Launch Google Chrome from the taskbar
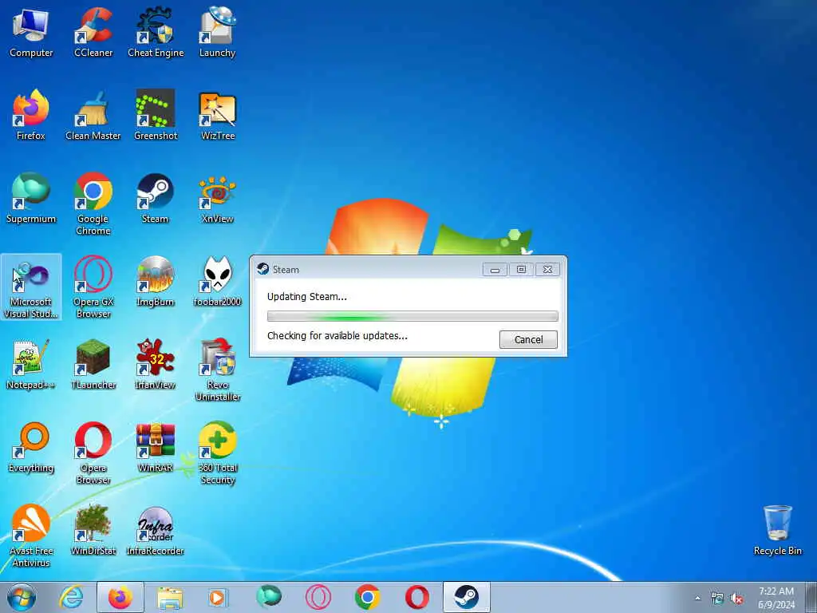Image resolution: width=817 pixels, height=613 pixels. coord(367,598)
